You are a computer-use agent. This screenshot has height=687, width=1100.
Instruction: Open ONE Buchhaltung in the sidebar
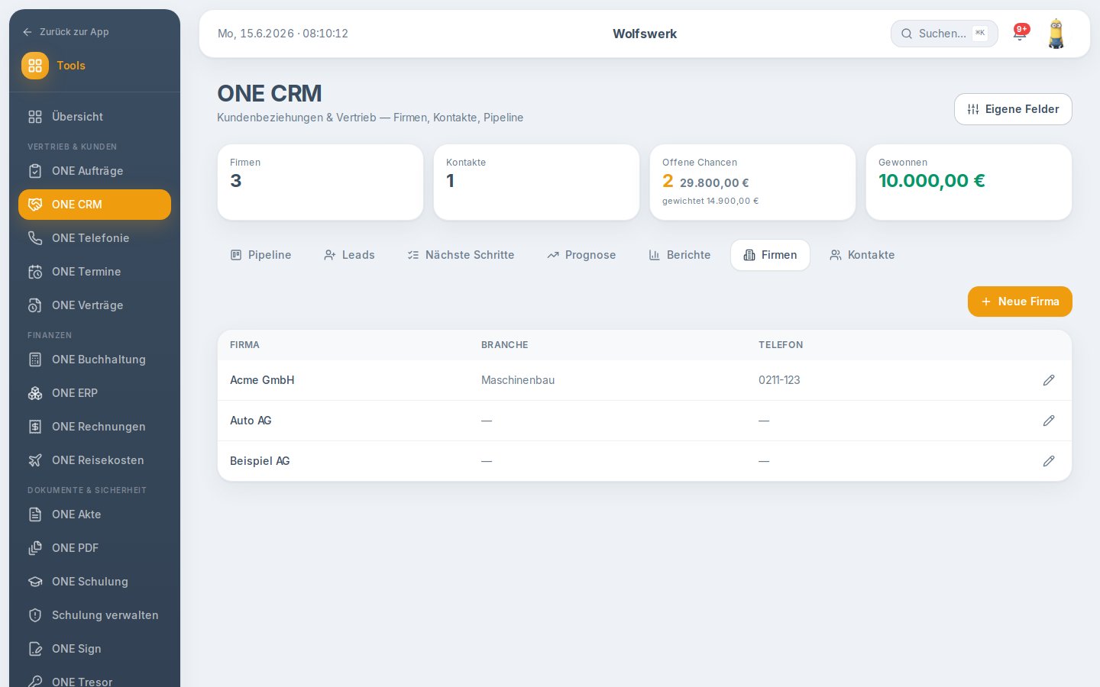coord(95,360)
